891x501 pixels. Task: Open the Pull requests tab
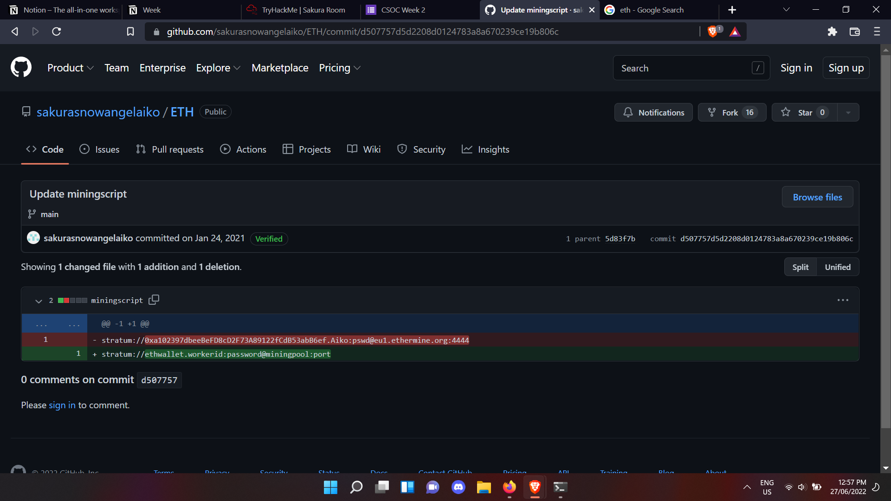click(170, 149)
